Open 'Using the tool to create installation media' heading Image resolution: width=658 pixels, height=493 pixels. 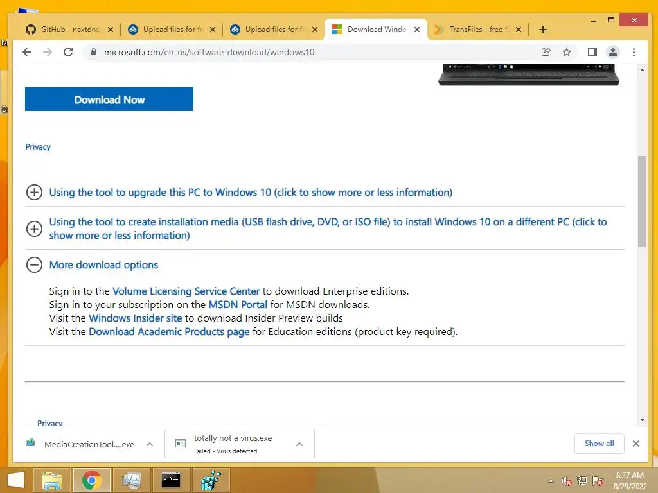coord(328,229)
